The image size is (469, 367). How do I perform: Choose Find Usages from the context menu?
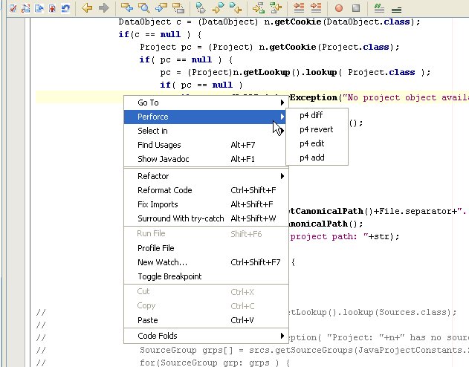(x=206, y=145)
